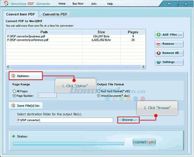Open the Buy Now menu

pyautogui.click(x=78, y=4)
